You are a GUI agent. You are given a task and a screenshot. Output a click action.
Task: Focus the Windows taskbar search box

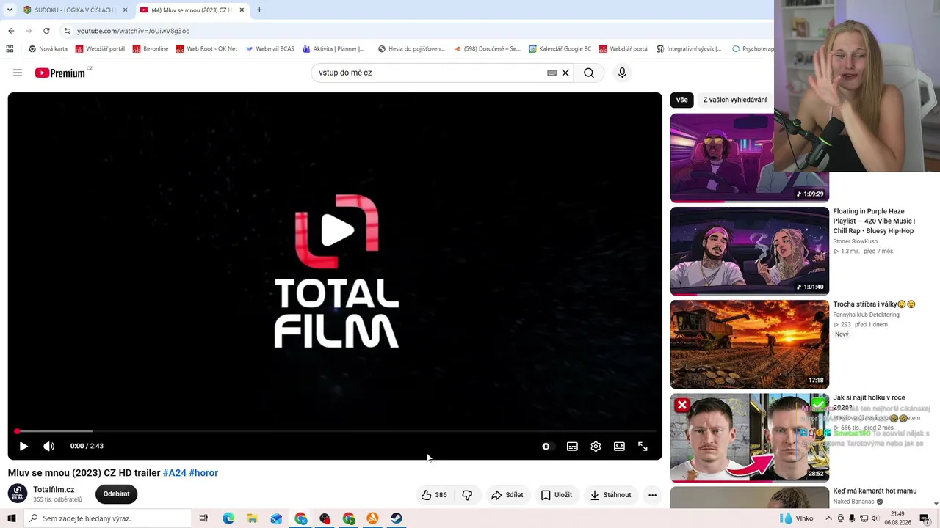click(x=108, y=518)
